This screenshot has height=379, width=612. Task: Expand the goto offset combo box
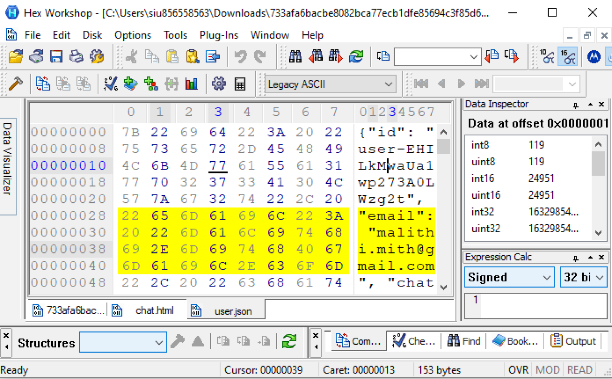(x=473, y=57)
